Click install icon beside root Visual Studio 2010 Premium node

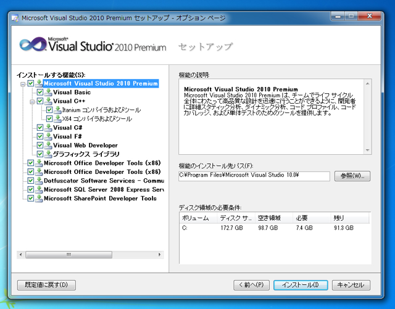coord(39,83)
